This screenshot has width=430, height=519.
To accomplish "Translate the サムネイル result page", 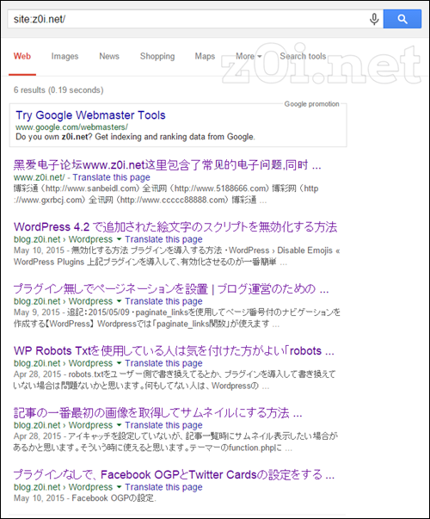I will coord(163,425).
